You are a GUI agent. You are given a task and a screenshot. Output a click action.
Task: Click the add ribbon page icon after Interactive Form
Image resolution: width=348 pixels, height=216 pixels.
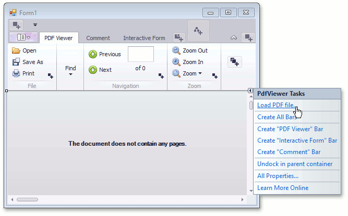[x=178, y=37]
